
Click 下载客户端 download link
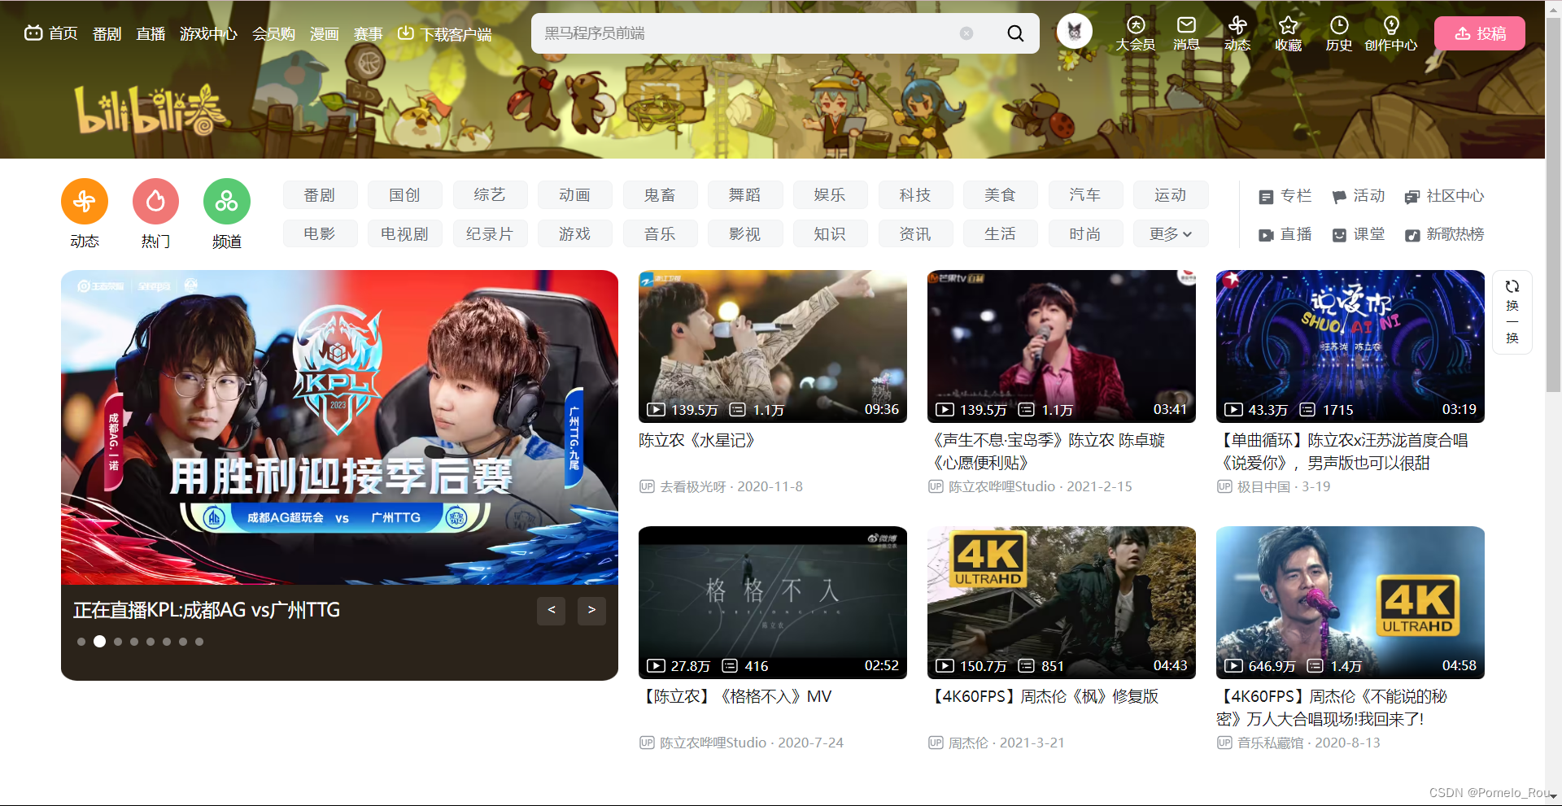tap(445, 33)
